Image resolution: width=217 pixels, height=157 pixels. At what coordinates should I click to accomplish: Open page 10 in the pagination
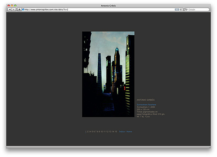pyautogui.click(x=102, y=132)
